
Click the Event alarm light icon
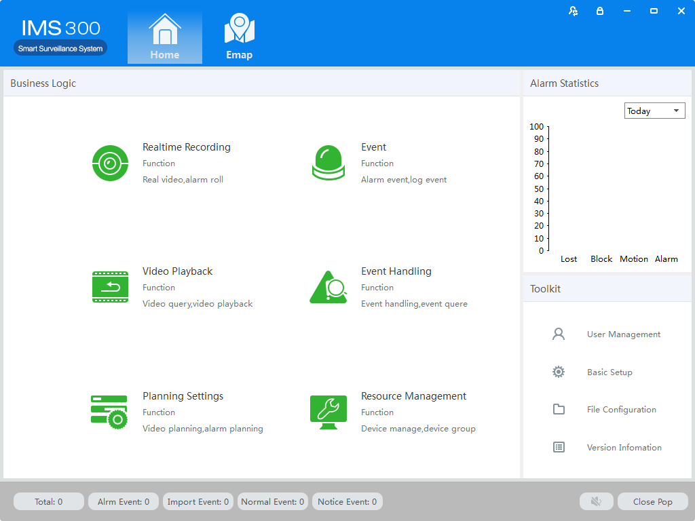click(328, 163)
